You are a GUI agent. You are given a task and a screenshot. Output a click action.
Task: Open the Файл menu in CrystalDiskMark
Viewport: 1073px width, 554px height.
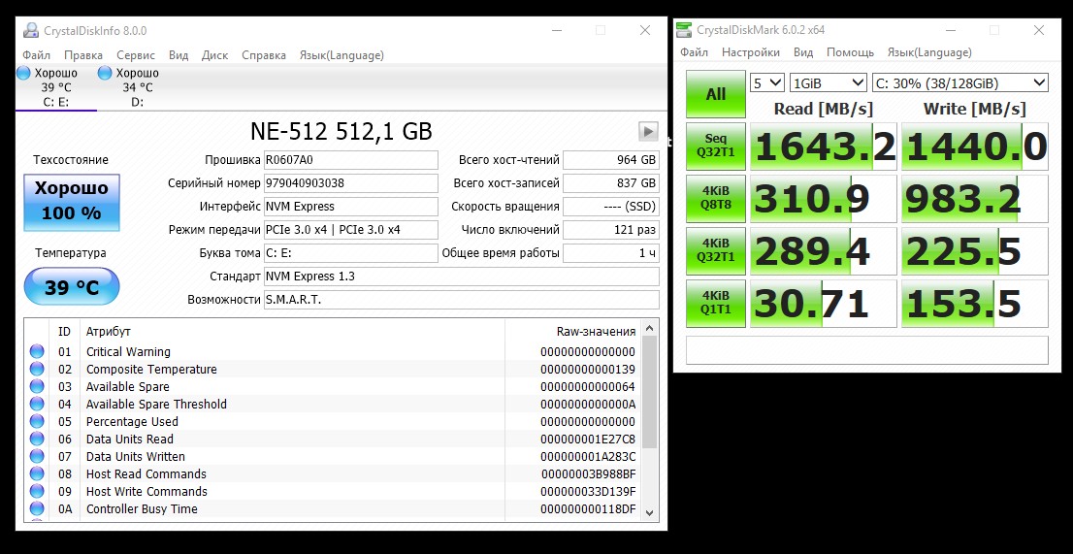[x=694, y=52]
